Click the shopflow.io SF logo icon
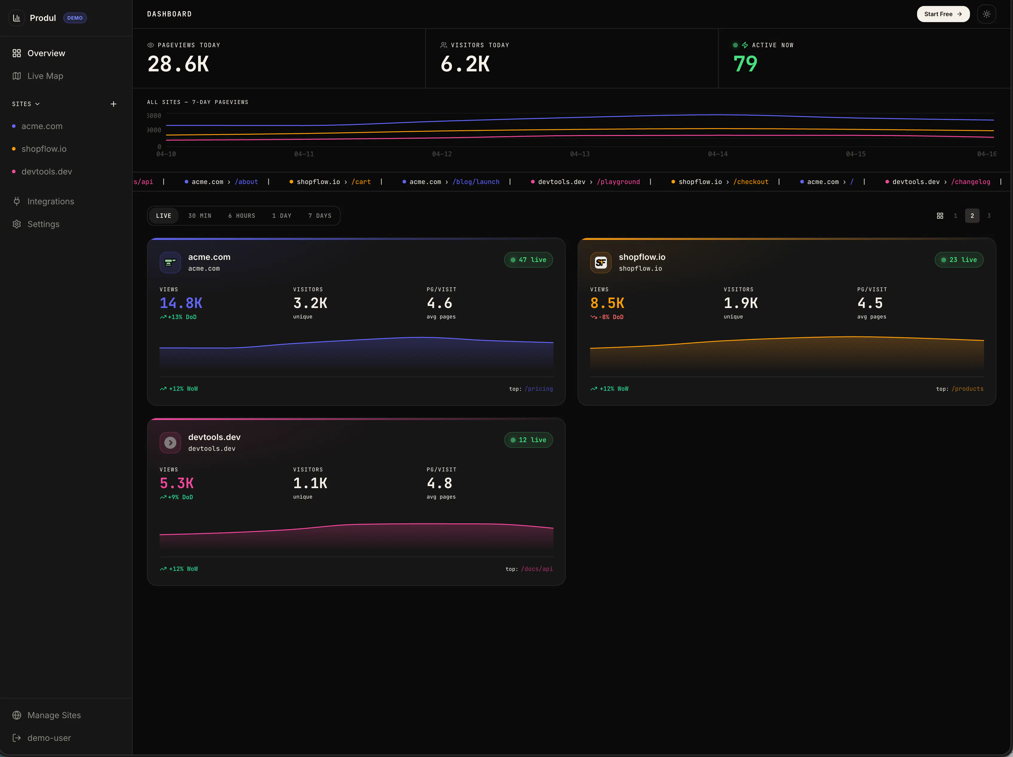The height and width of the screenshot is (757, 1013). 601,262
